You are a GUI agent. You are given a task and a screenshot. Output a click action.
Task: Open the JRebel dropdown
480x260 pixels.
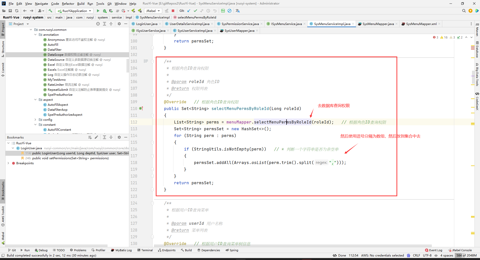tap(153, 11)
